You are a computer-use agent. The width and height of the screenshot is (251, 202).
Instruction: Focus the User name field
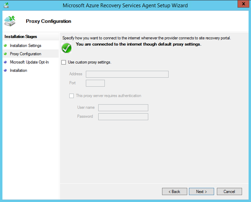click(x=123, y=107)
